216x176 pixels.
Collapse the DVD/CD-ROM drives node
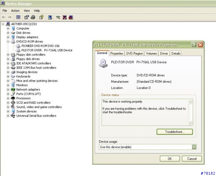pos(8,42)
